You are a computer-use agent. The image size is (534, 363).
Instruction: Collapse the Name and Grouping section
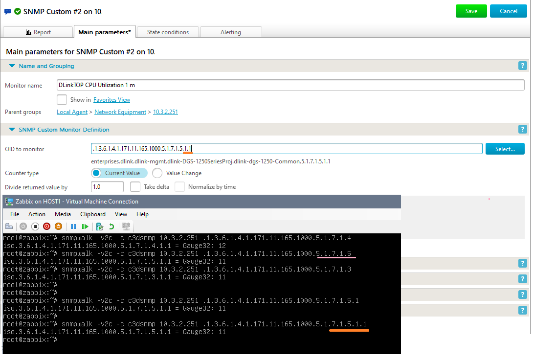(12, 66)
